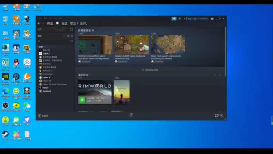Image resolution: width=273 pixels, height=154 pixels.
Task: Select BioShock 2 in game list
Action: click(x=47, y=71)
